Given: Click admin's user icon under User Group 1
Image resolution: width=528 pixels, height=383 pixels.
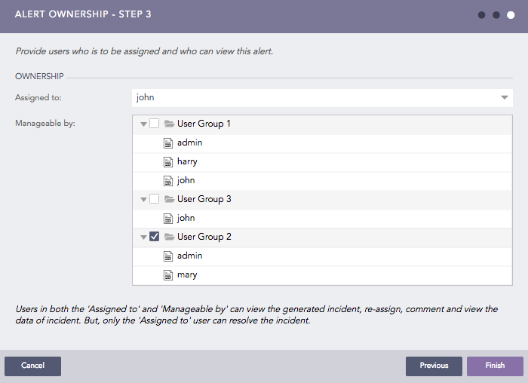Looking at the screenshot, I should tap(169, 142).
